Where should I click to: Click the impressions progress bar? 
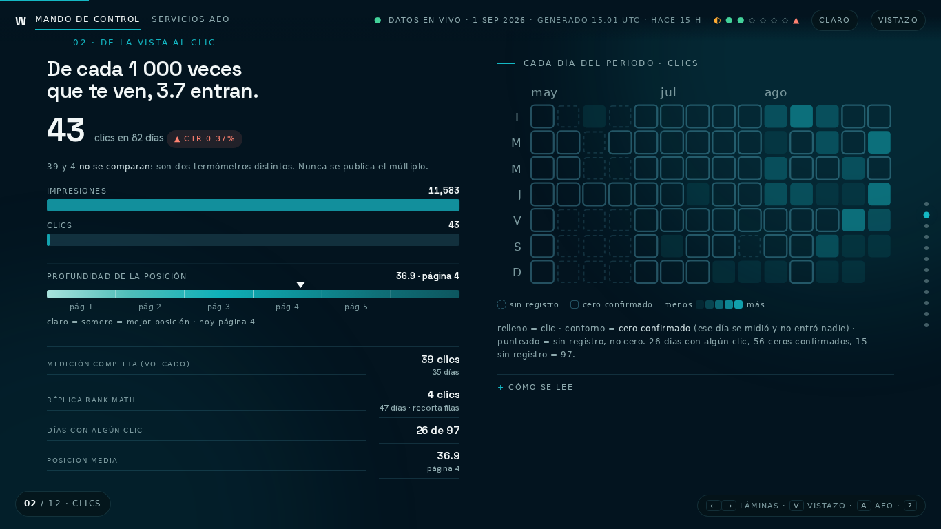click(253, 205)
